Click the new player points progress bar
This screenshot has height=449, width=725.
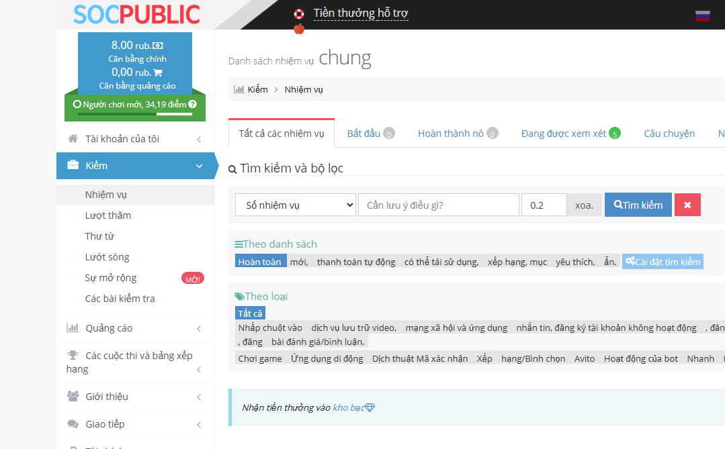tap(135, 114)
